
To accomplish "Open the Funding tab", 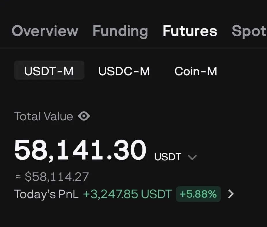I will [120, 31].
